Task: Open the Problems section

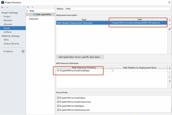Action: pyautogui.click(x=8, y=51)
